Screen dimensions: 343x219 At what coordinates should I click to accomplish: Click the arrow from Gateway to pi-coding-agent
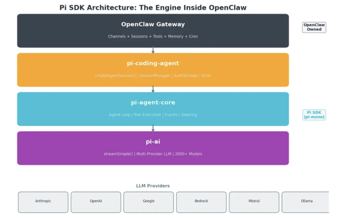(153, 50)
